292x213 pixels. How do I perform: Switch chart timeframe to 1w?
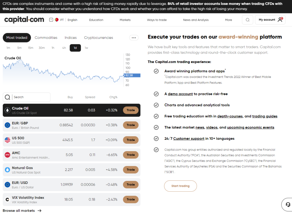pos(86,48)
